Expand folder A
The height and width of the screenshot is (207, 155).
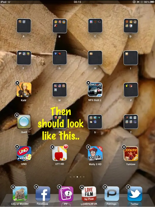24,26
